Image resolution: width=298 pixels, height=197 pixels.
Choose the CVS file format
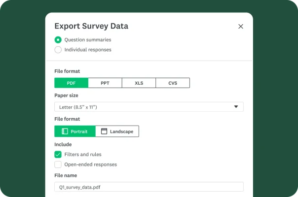pos(173,83)
